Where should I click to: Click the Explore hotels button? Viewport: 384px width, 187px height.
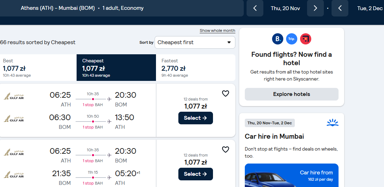[x=292, y=94]
